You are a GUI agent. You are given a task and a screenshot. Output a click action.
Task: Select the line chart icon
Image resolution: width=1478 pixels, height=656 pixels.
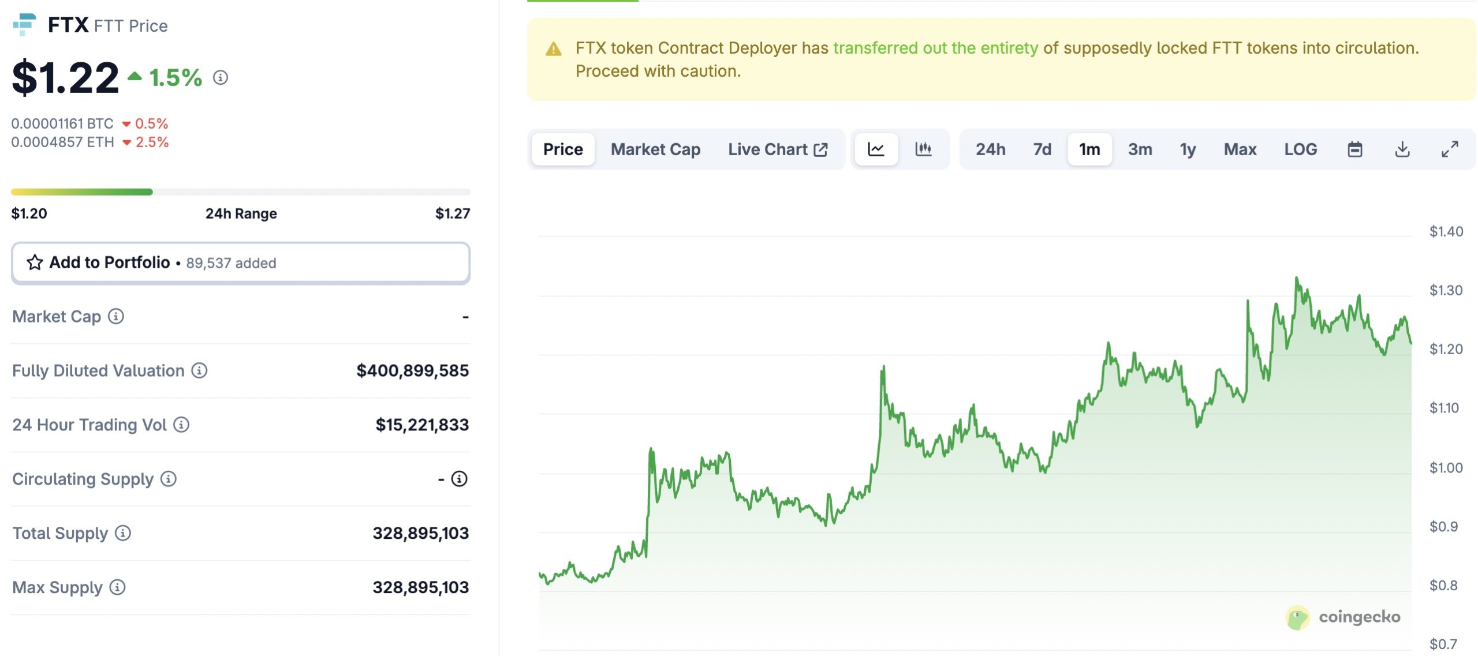[876, 149]
